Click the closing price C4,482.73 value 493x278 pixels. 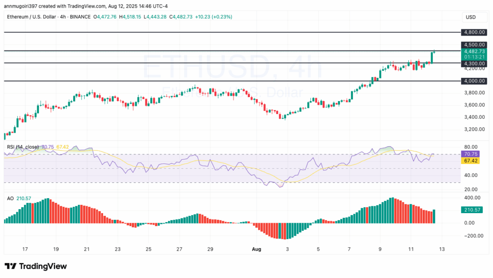(181, 17)
